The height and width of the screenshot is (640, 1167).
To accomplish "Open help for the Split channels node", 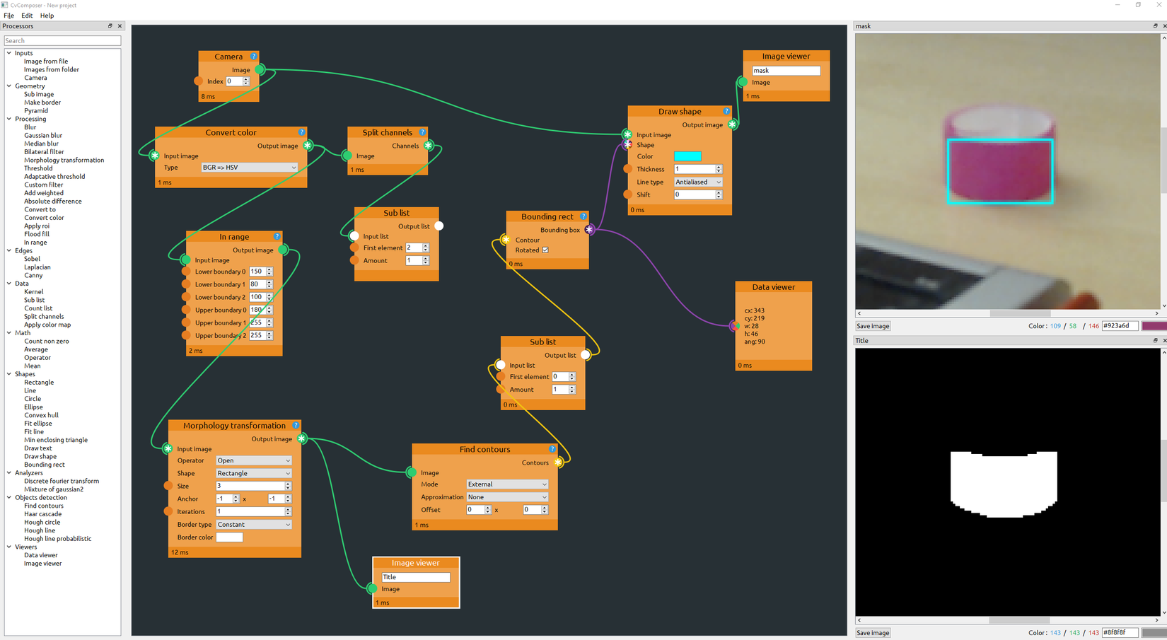I will tap(422, 132).
